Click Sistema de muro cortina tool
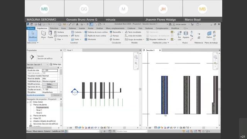The width and height of the screenshot is (247, 139). (x=96, y=32)
